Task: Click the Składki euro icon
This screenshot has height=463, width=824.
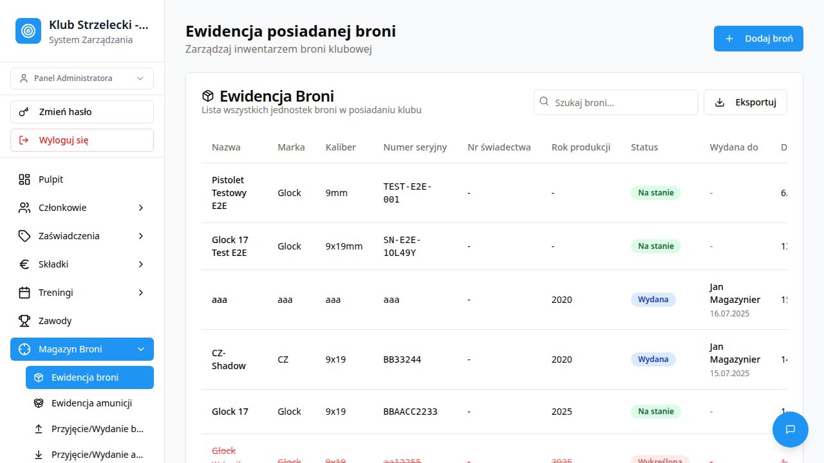Action: tap(24, 264)
